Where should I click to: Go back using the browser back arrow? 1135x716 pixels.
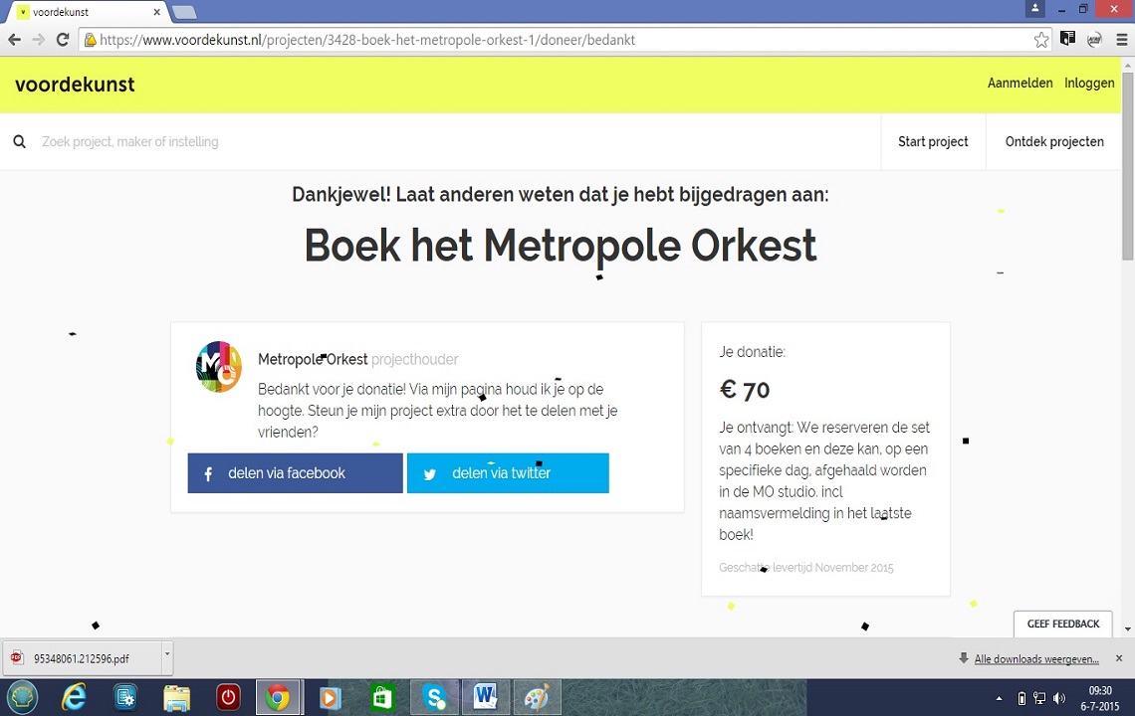pos(15,40)
